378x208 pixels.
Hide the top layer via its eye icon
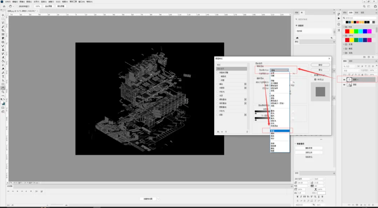pos(344,79)
